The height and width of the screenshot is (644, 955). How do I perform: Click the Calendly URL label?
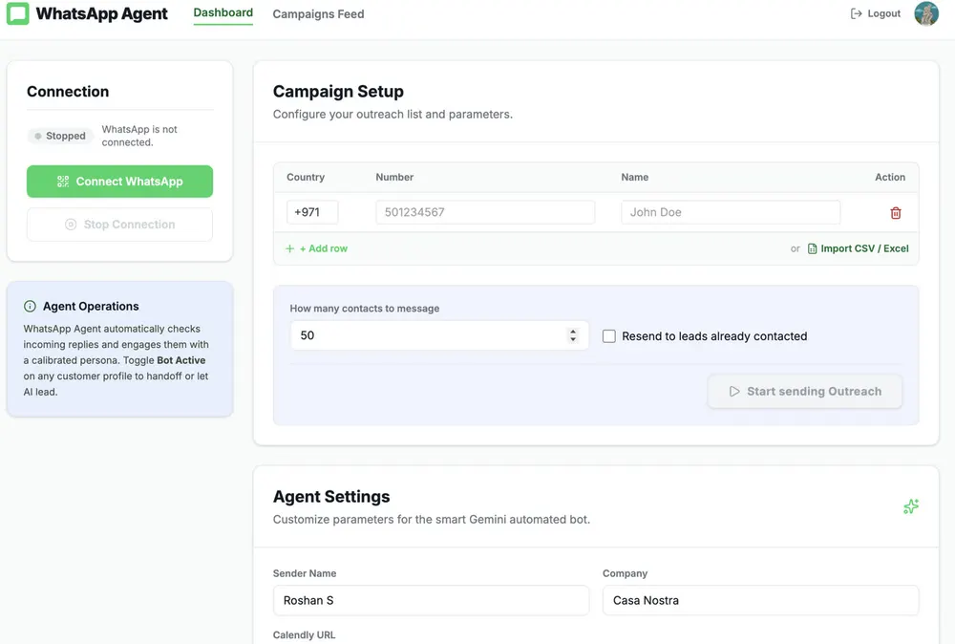pos(304,634)
